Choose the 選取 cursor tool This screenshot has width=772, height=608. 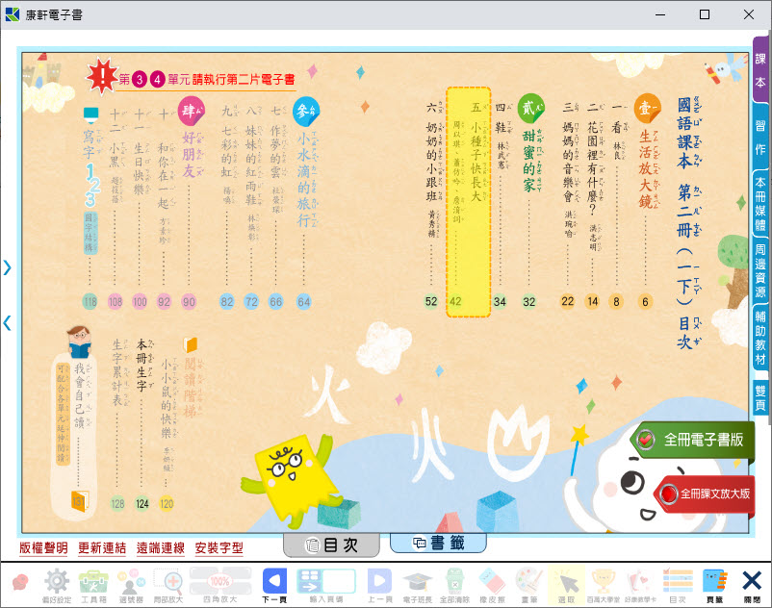click(566, 585)
